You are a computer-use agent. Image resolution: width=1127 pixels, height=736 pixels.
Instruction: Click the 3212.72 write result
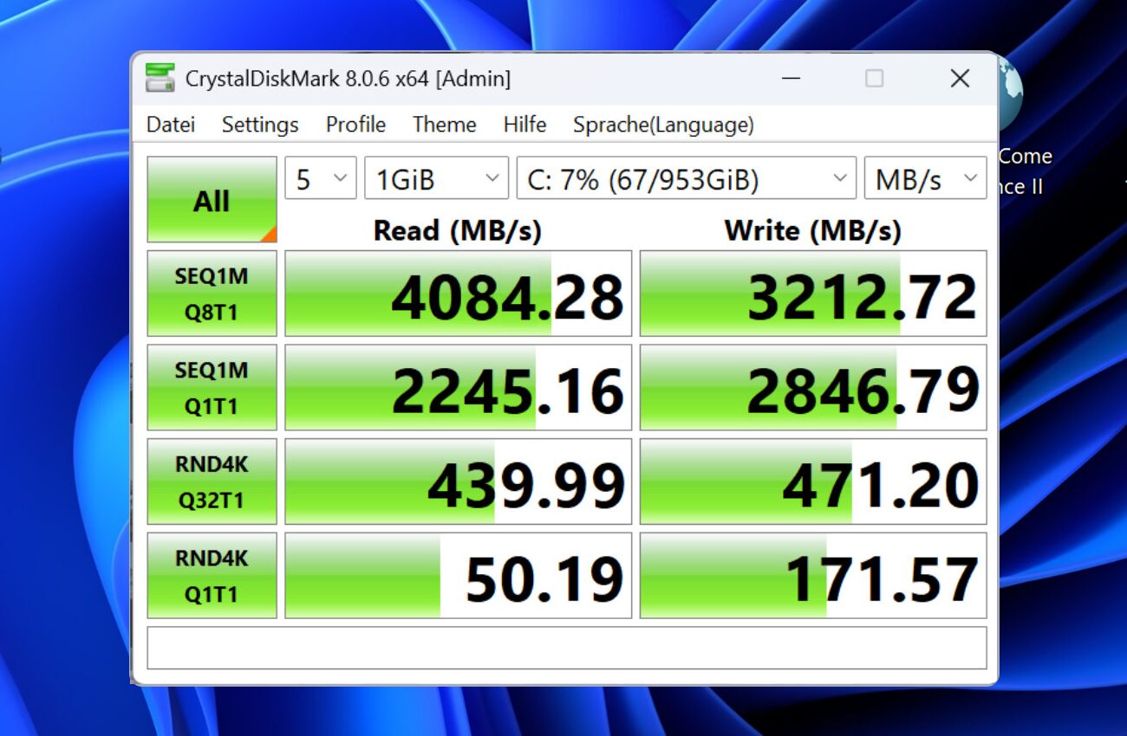click(x=813, y=294)
